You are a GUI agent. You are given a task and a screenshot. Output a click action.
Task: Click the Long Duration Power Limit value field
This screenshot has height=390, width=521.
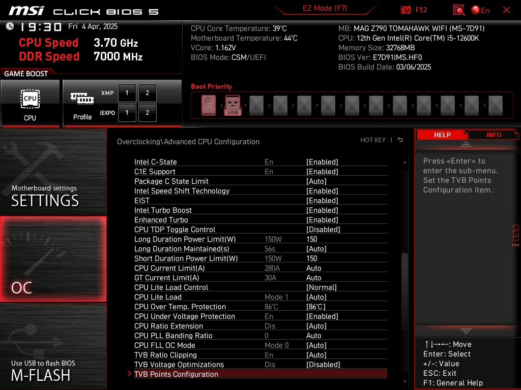(312, 239)
